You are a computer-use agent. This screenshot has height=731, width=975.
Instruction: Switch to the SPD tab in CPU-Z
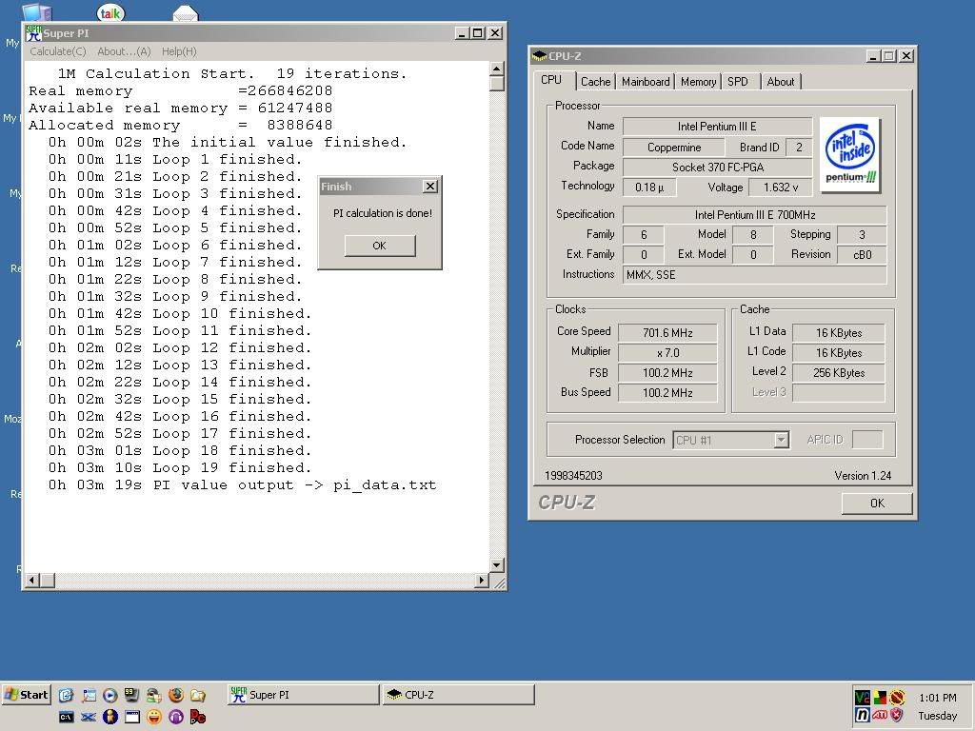coord(738,82)
